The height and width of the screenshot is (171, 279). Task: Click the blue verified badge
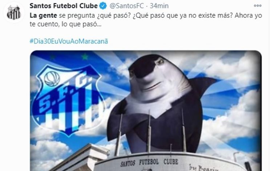pos(103,6)
